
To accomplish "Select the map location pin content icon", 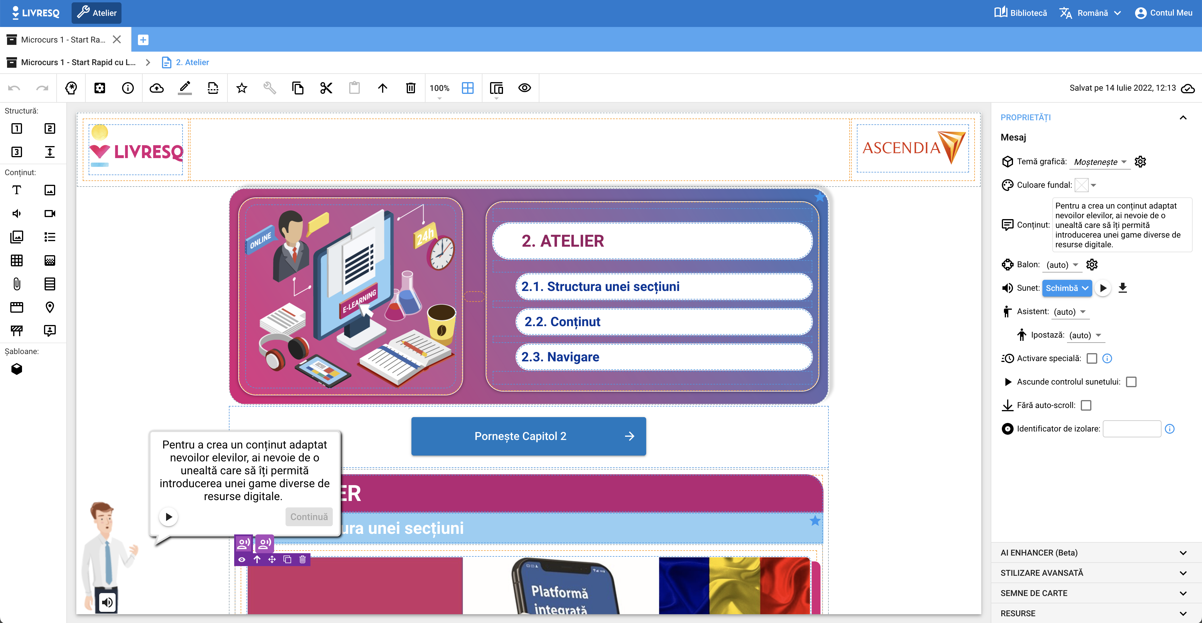I will tap(50, 307).
